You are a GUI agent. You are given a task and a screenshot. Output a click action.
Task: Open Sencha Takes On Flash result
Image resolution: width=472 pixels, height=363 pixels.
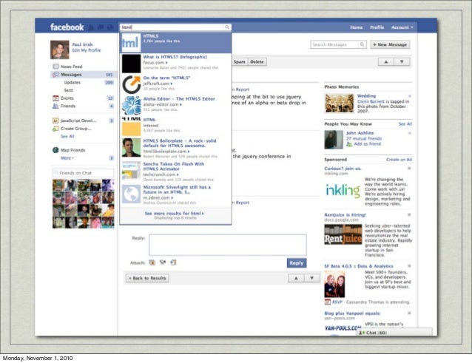176,172
